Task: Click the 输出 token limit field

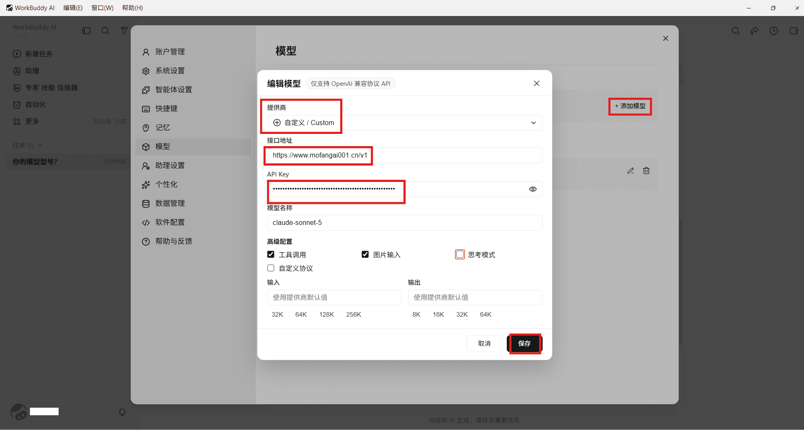Action: point(475,297)
